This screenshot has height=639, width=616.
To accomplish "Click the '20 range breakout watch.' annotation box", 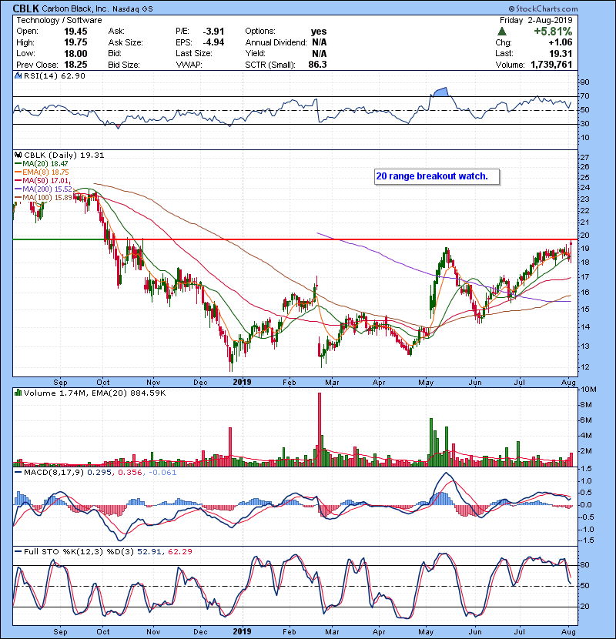I will (437, 177).
